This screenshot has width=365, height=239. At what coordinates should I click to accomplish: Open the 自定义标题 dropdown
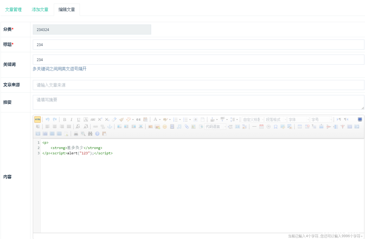(x=253, y=120)
